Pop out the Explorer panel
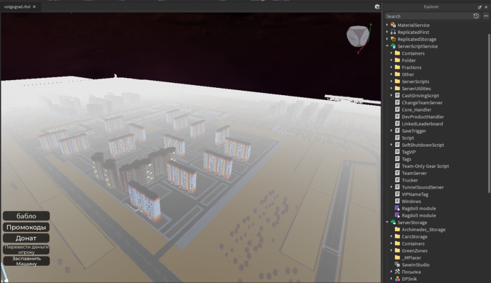 coord(480,7)
